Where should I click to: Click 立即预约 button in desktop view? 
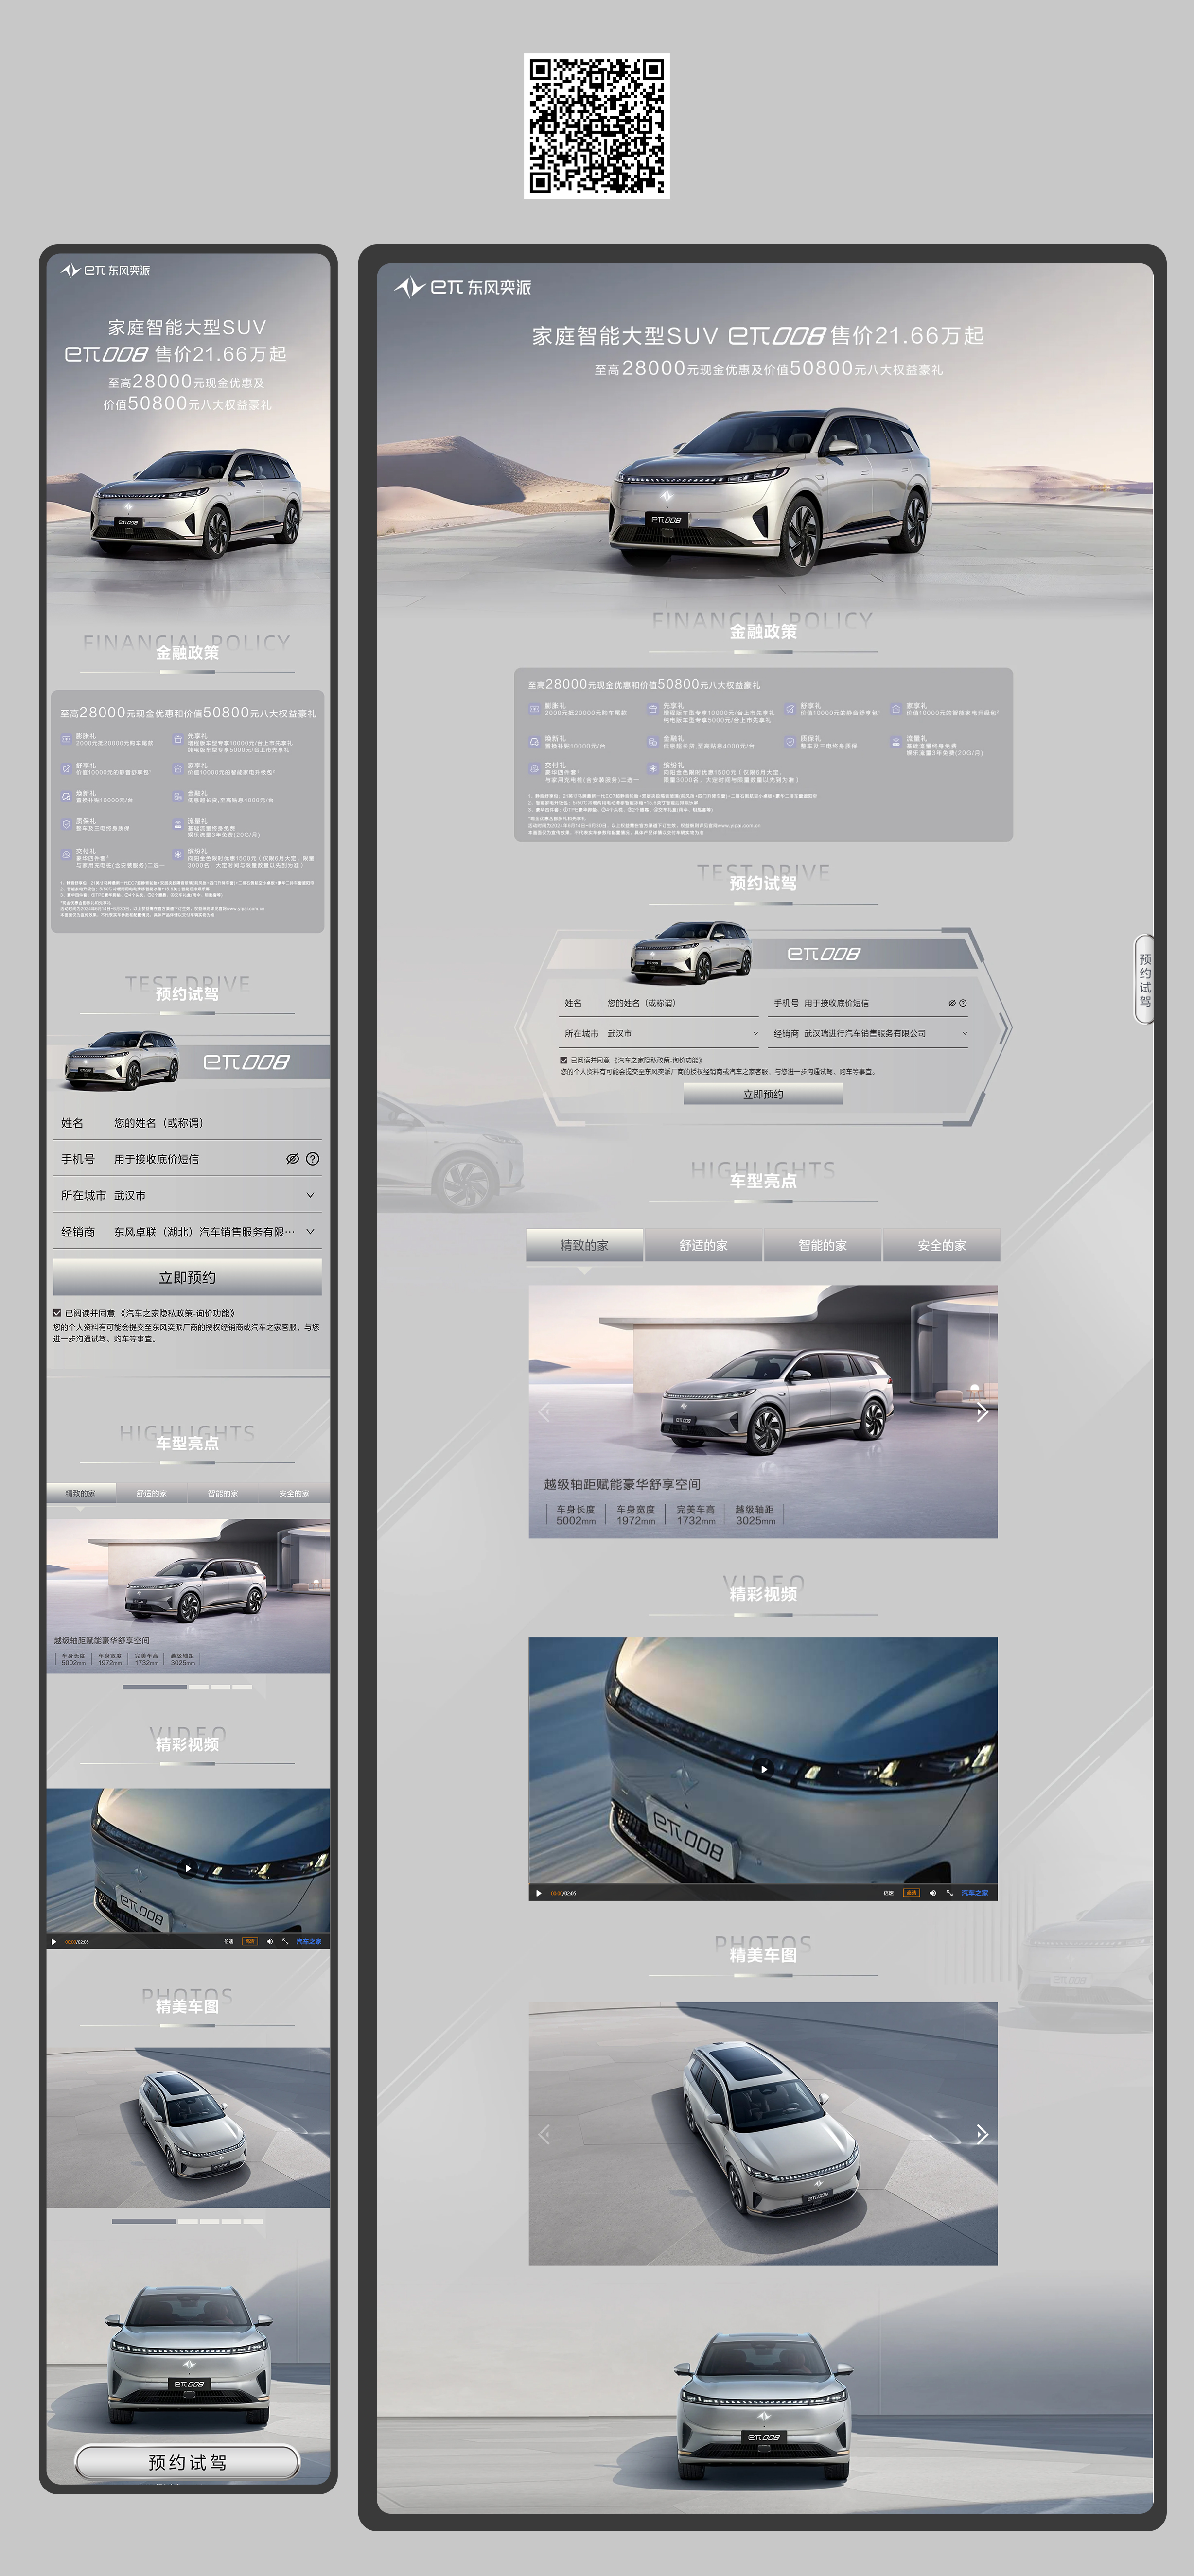(763, 1094)
